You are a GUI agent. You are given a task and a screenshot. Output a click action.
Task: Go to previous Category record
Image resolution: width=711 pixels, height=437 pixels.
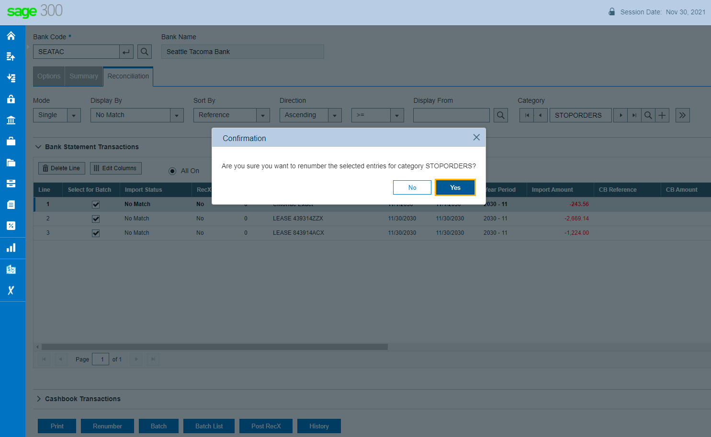click(541, 115)
